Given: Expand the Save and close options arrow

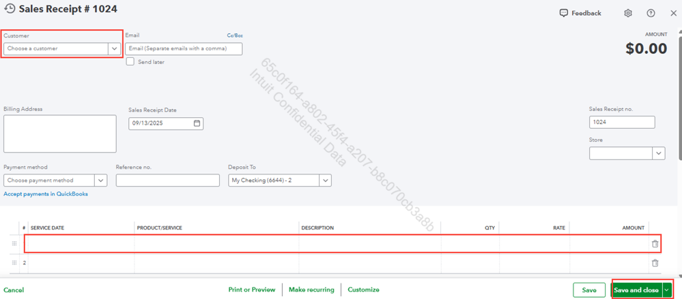Looking at the screenshot, I should coord(667,290).
